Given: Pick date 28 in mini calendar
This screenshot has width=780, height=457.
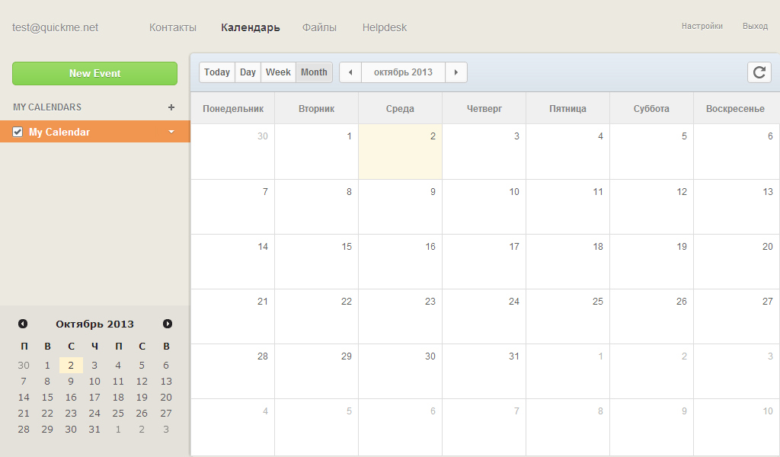Looking at the screenshot, I should pos(24,429).
